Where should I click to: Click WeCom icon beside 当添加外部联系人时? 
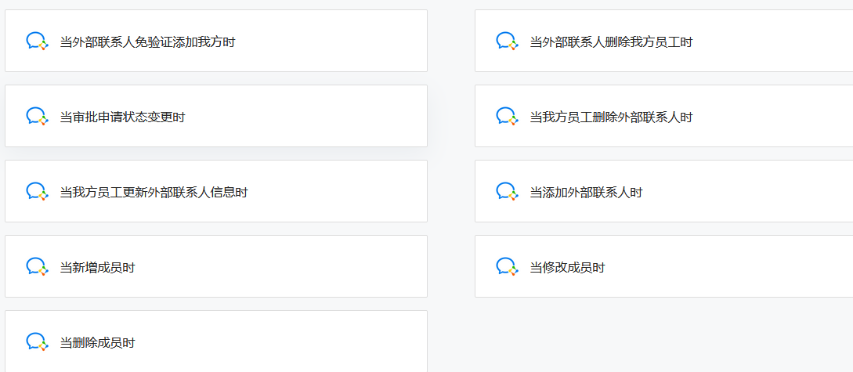[508, 191]
